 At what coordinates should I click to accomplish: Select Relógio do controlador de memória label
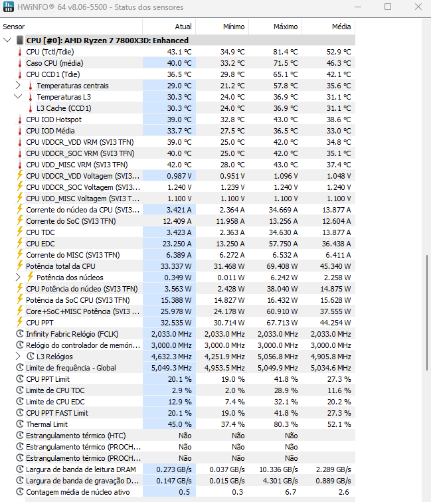[x=83, y=345]
